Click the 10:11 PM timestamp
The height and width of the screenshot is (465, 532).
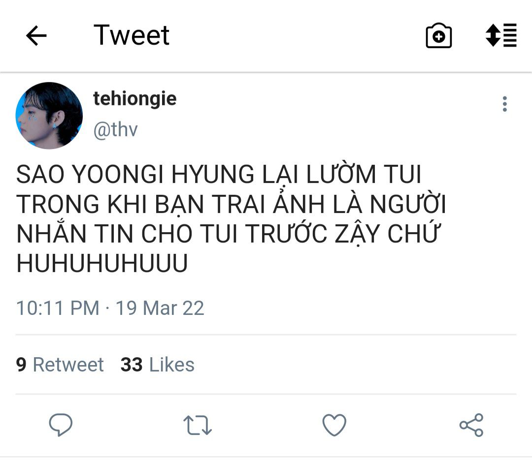(58, 308)
